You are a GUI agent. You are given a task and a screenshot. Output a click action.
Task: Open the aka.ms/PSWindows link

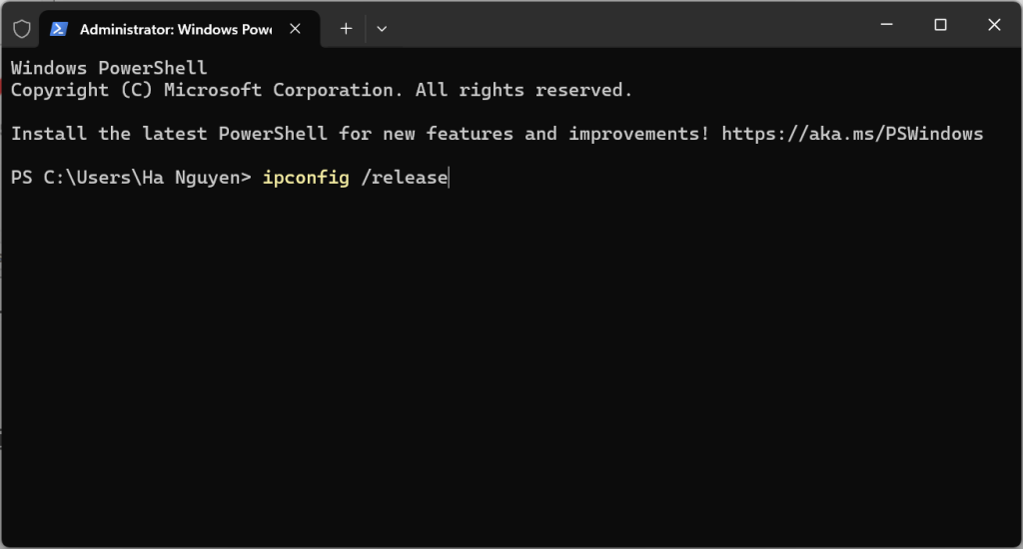852,134
